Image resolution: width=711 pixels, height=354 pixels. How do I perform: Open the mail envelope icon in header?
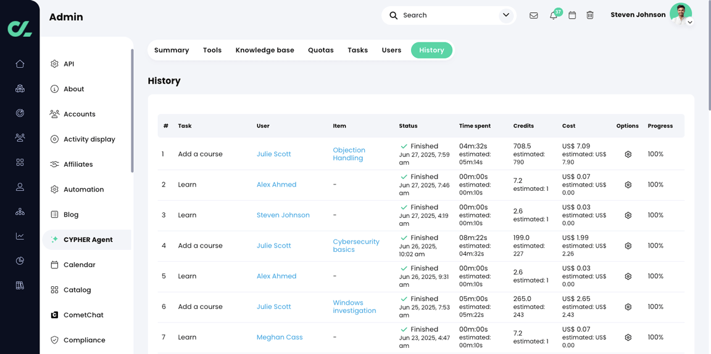534,15
